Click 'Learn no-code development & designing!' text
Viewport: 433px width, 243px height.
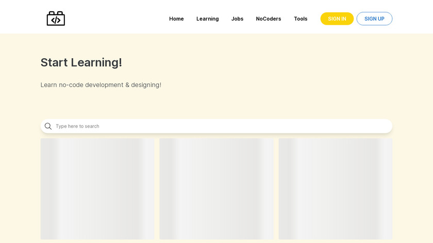tap(101, 85)
